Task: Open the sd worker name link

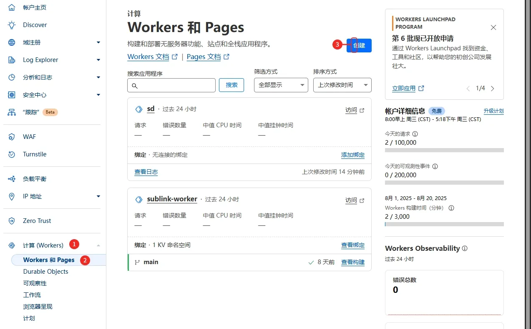Action: 151,109
